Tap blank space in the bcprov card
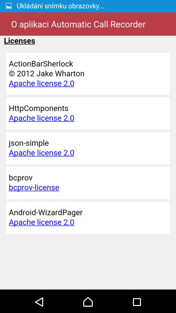The width and height of the screenshot is (176, 313). point(120,183)
